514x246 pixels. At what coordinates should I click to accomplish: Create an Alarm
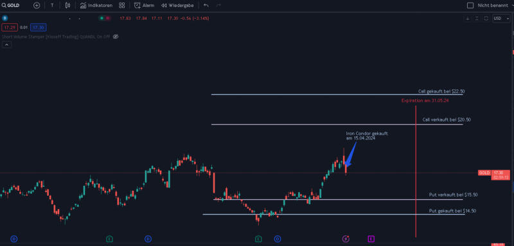(144, 5)
